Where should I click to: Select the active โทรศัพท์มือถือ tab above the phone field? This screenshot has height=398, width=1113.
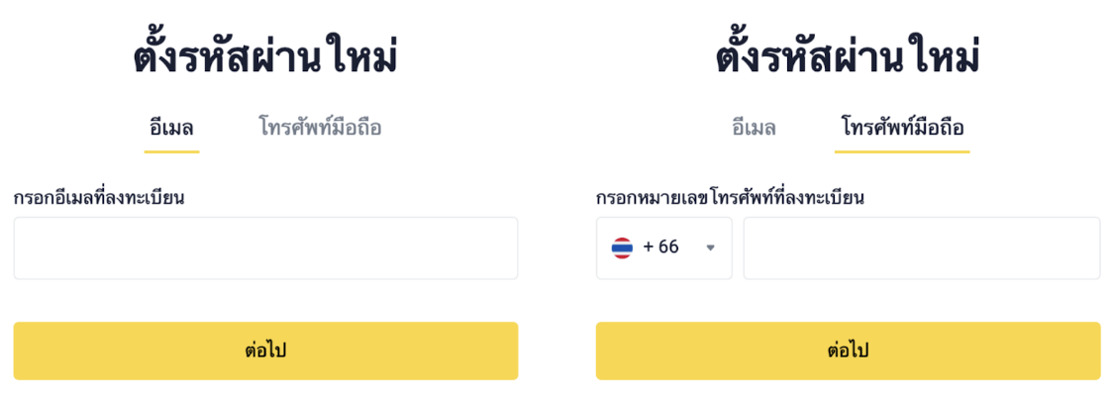(x=902, y=128)
